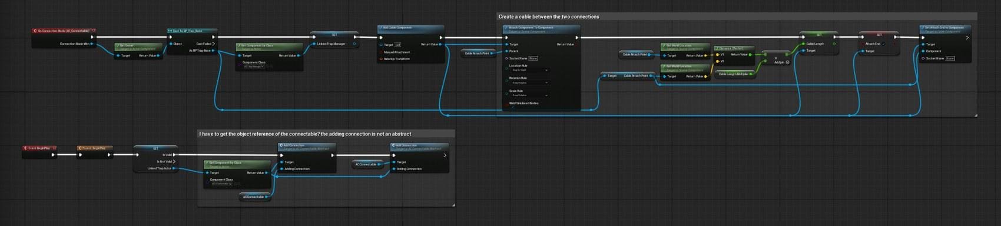
Task: Toggle the Manual Attachment checkbox
Action: [x=381, y=52]
